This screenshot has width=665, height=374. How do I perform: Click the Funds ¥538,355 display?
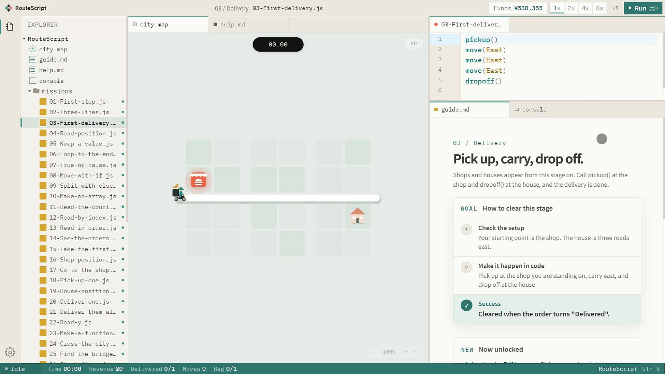click(518, 8)
